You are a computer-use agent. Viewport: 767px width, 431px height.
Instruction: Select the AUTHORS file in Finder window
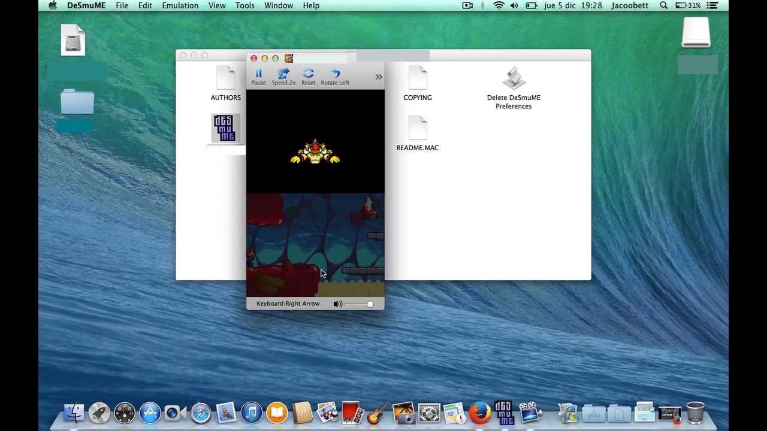[226, 83]
